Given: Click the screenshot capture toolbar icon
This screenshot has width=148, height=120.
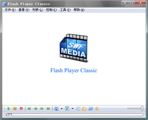Looking at the screenshot, I should pyautogui.click(x=56, y=109).
